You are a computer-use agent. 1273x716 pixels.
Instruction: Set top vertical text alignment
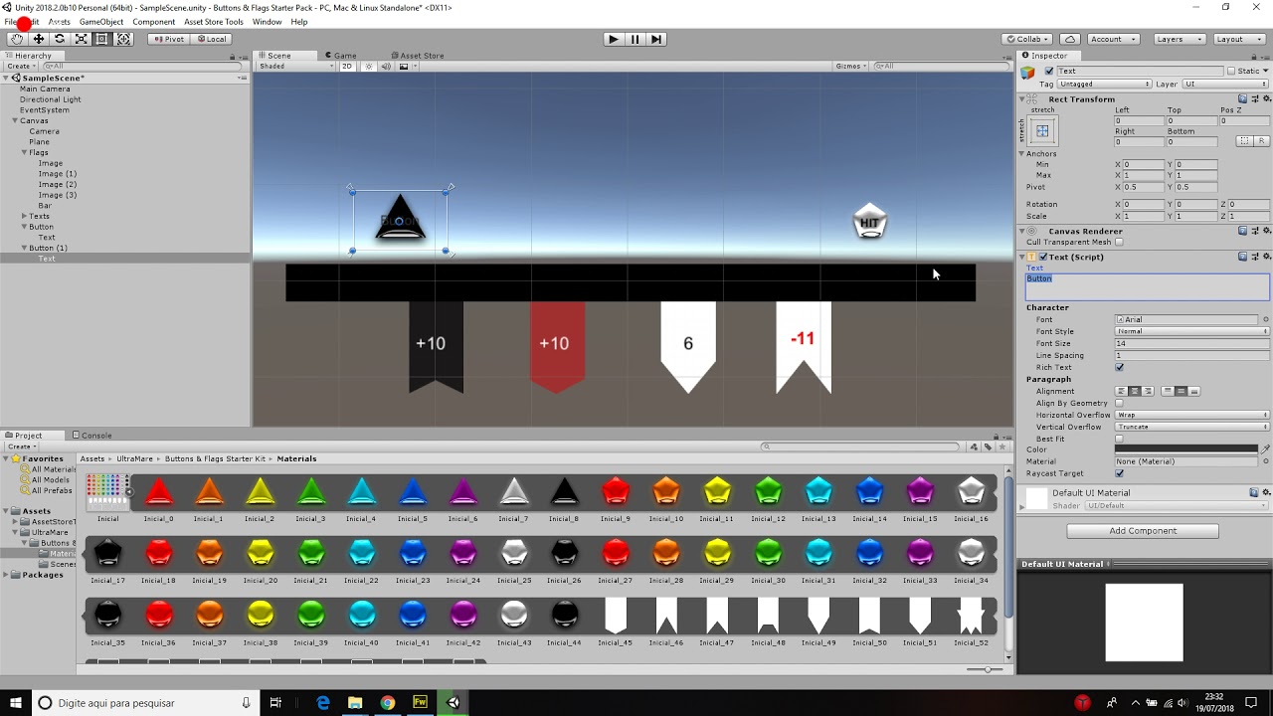pos(1168,391)
